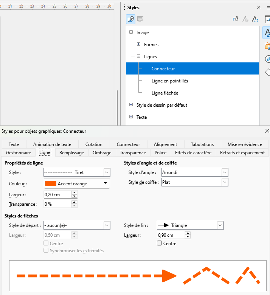The width and height of the screenshot is (270, 295).
Task: Decrease line Largeur 0,20 cm value
Action: tap(74, 196)
